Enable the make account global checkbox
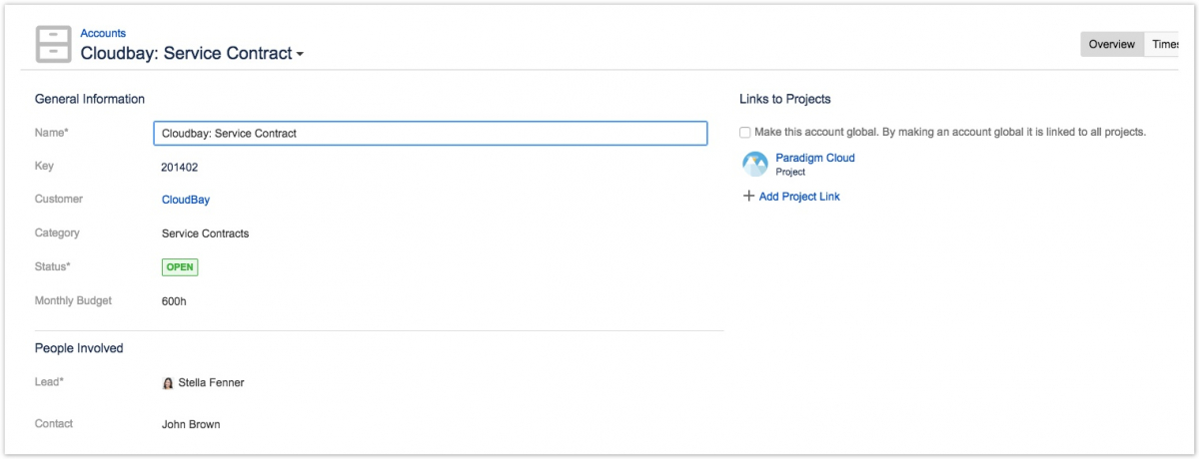1199x459 pixels. pos(745,132)
